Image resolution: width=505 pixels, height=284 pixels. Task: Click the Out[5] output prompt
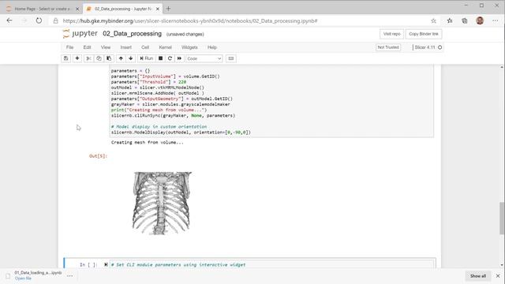(98, 156)
